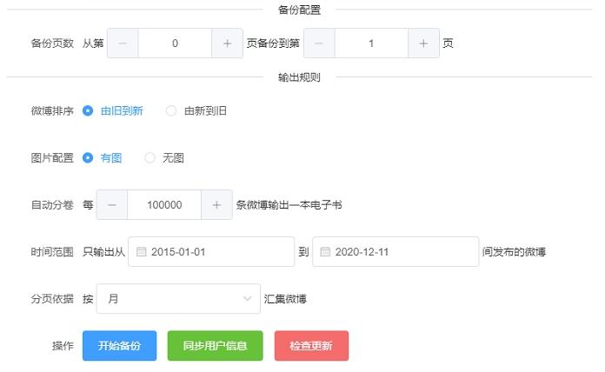The width and height of the screenshot is (605, 372).
Task: Open end date picker showing 2020-12-11
Action: pyautogui.click(x=396, y=252)
